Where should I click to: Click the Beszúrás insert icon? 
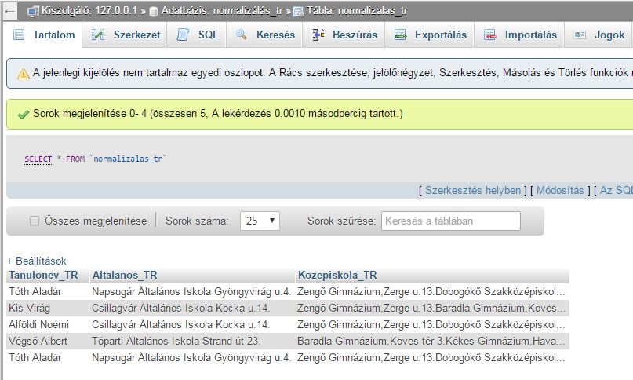coord(318,35)
